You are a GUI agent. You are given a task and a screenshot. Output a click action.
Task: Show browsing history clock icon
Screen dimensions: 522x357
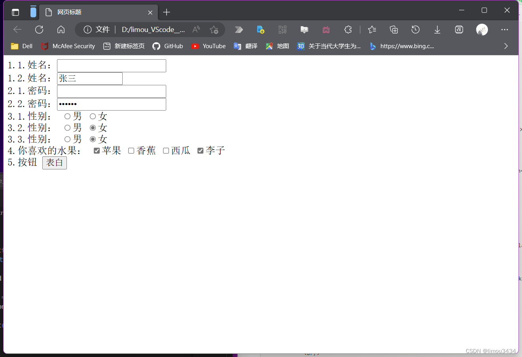[x=416, y=30]
